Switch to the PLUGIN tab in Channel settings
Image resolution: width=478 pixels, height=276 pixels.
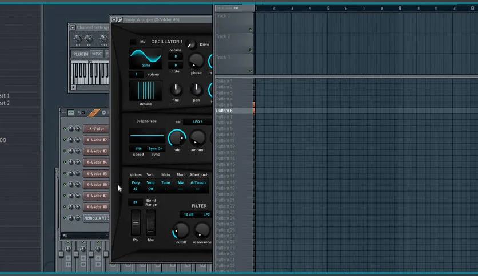tap(81, 54)
